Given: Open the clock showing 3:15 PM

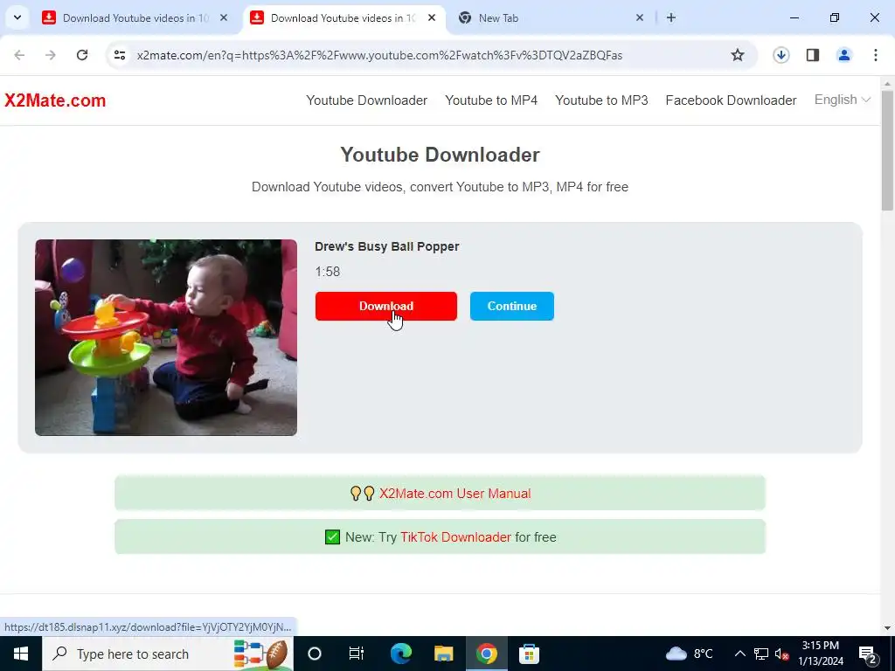Looking at the screenshot, I should click(x=820, y=654).
